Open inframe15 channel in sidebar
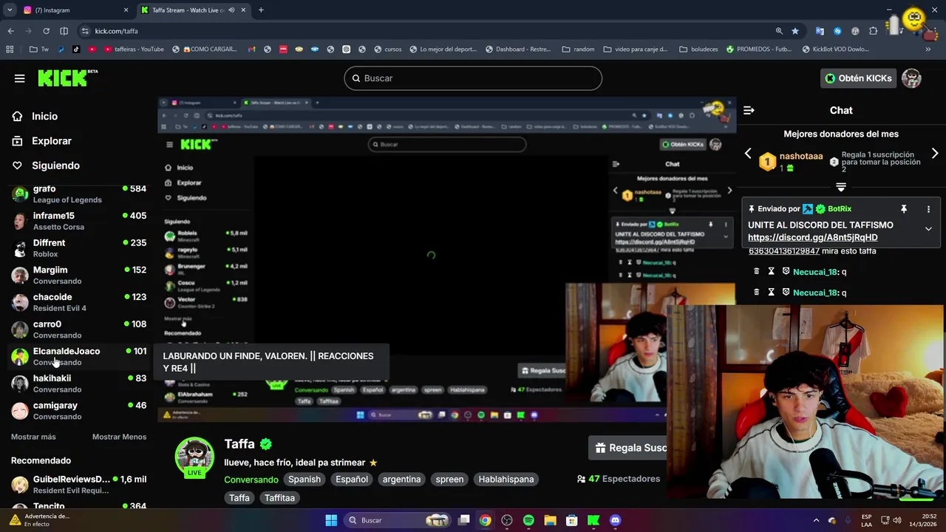 tap(78, 221)
